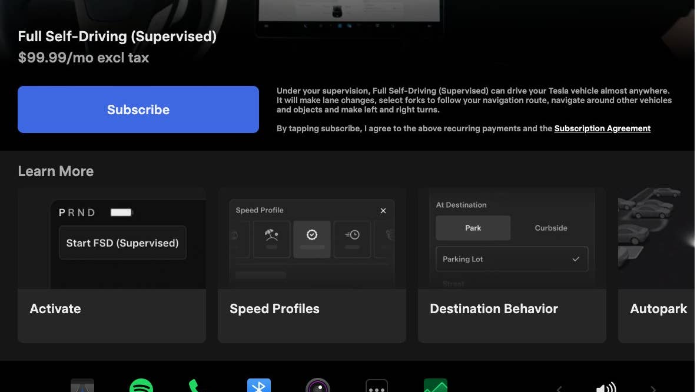Tap the speaker volume icon
This screenshot has width=697, height=392.
(606, 388)
